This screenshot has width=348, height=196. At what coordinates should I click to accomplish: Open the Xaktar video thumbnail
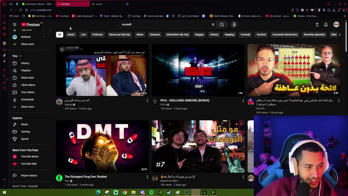coord(102,70)
